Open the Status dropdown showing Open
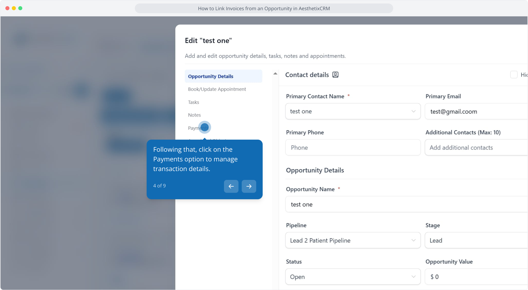This screenshot has height=290, width=528. (353, 277)
